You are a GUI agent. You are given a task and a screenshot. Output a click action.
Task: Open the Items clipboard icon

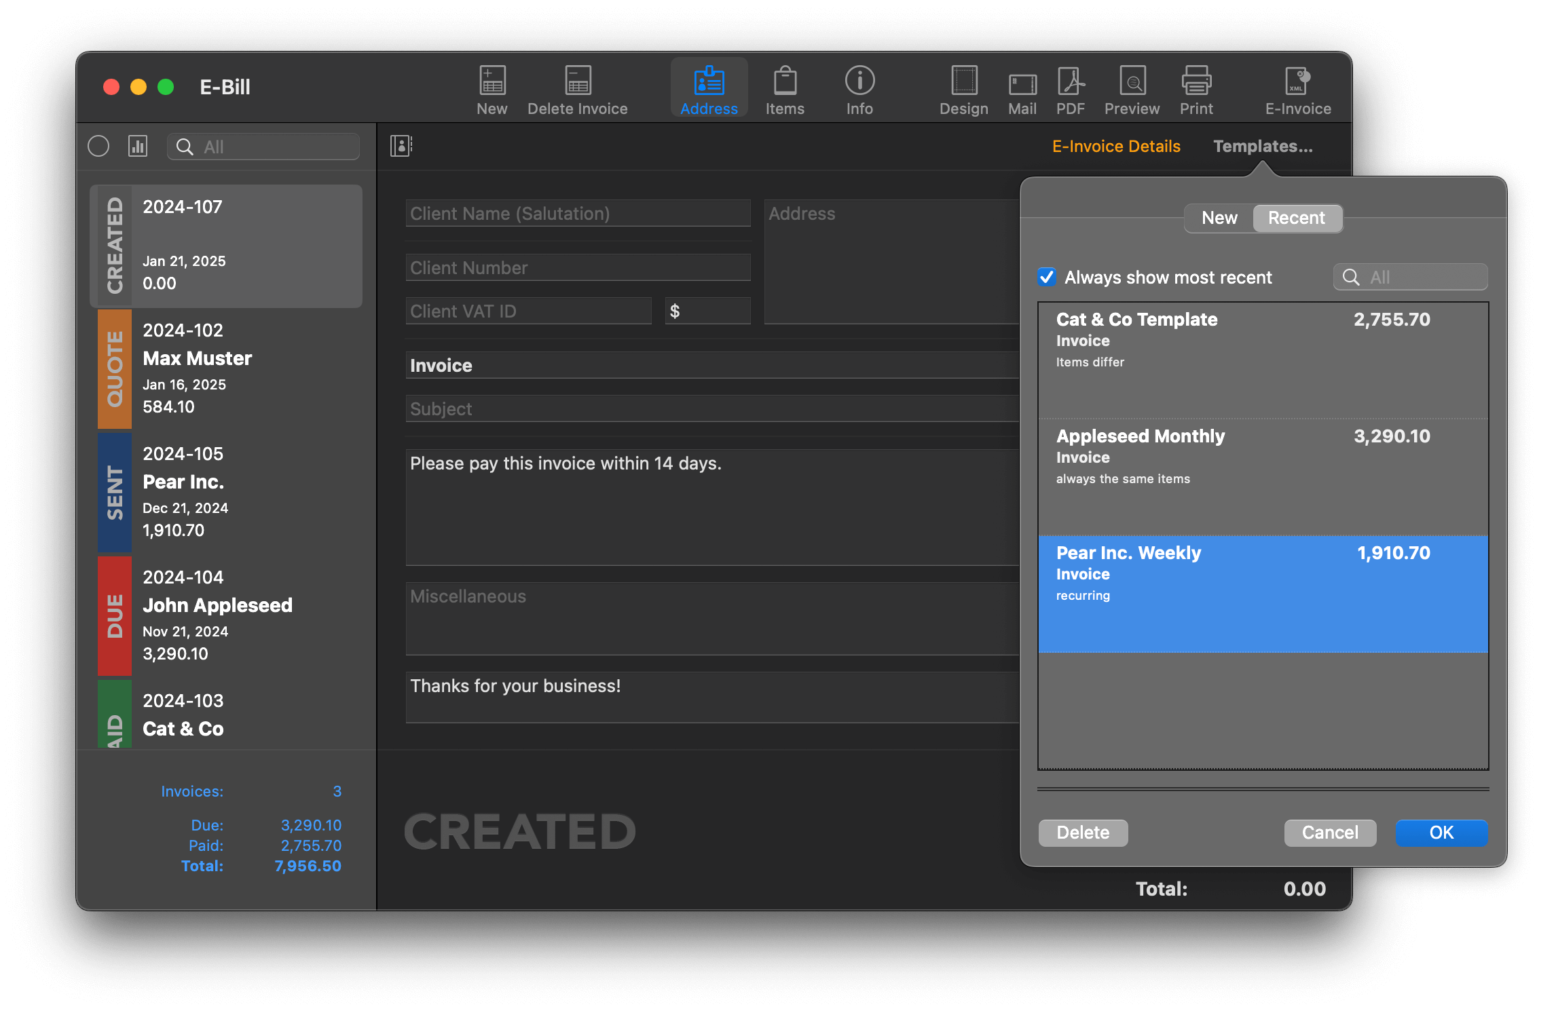(x=785, y=81)
